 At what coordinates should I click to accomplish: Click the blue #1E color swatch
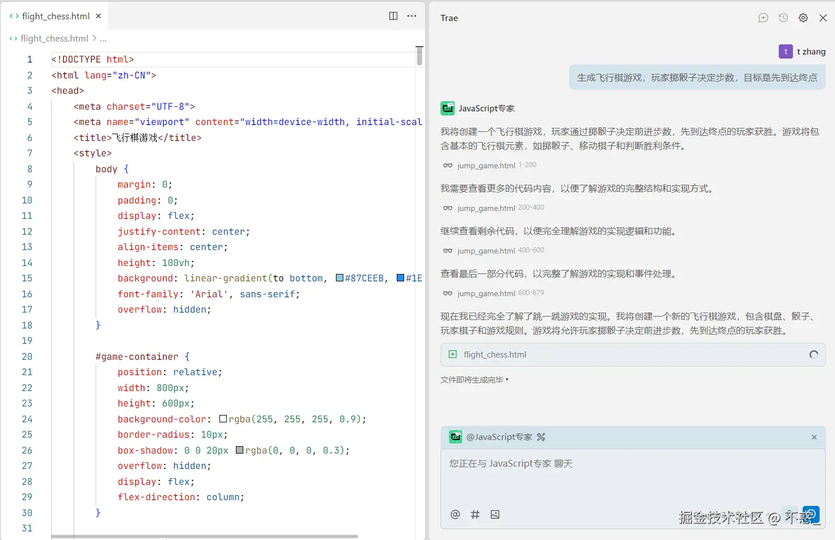(400, 278)
